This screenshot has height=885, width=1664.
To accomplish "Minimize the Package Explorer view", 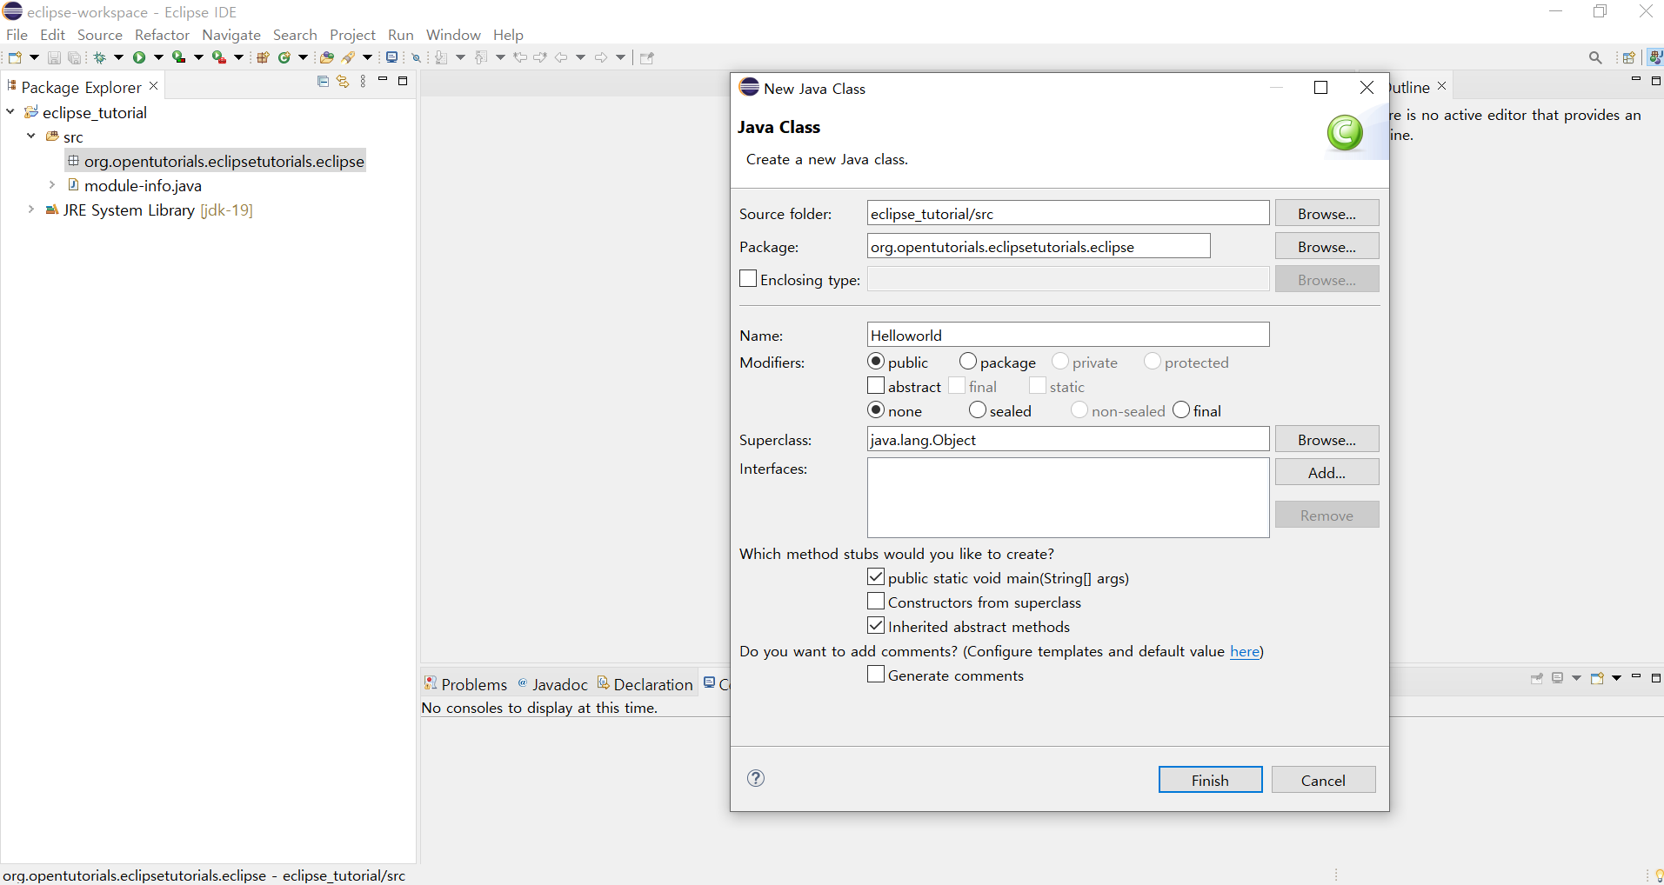I will 383,80.
